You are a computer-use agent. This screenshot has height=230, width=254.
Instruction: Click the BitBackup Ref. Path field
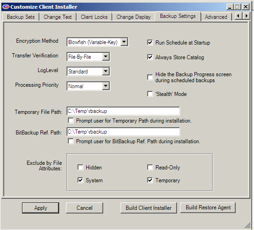123,132
